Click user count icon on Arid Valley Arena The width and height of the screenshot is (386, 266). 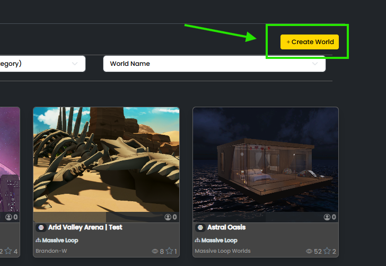coord(168,217)
